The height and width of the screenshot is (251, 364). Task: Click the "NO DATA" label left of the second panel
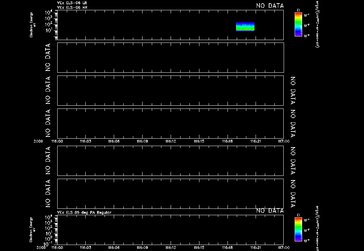(48, 57)
